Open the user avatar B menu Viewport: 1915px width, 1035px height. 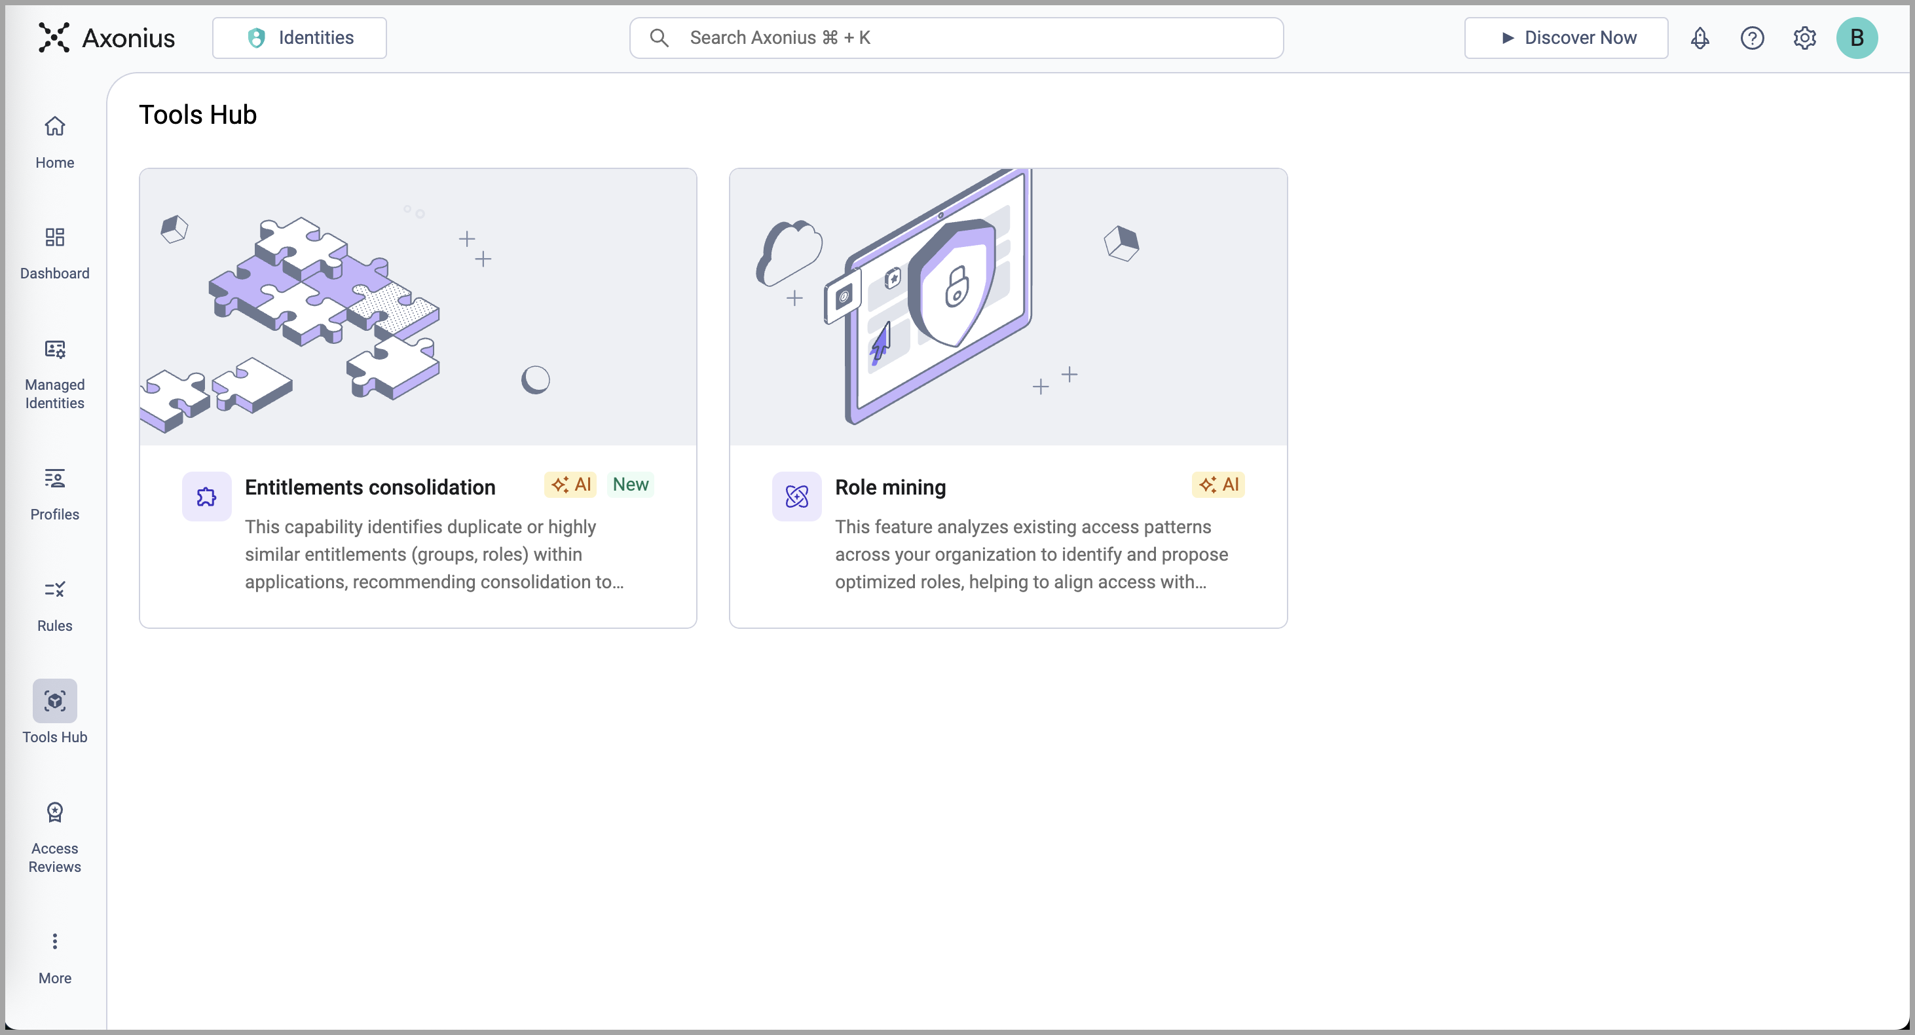pos(1856,38)
